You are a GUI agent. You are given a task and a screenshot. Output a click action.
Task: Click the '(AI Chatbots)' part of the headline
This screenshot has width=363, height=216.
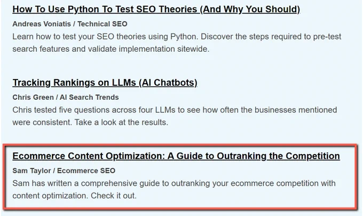click(168, 83)
